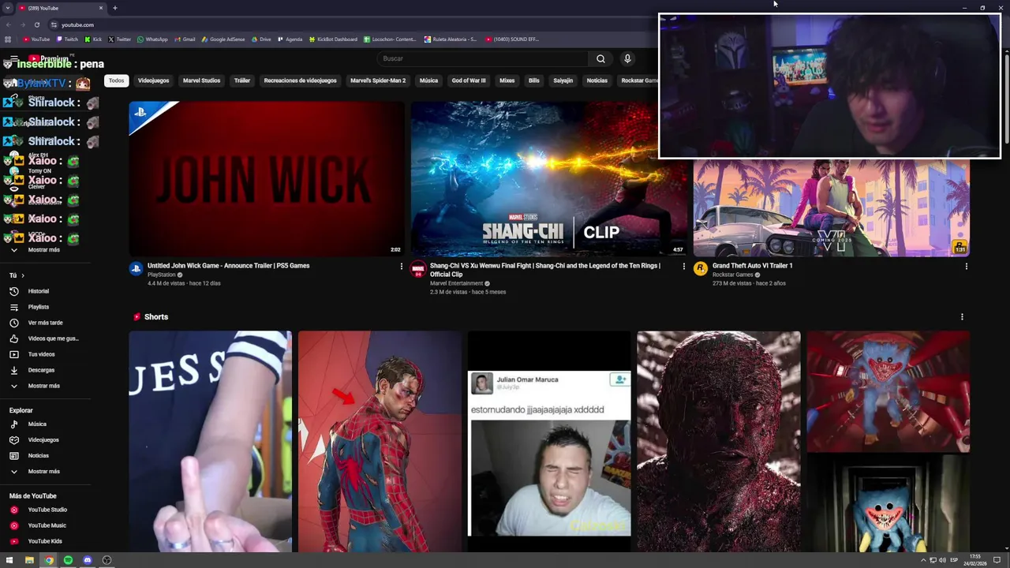Open GTA VI Trailer options menu
The width and height of the screenshot is (1010, 568).
[966, 266]
